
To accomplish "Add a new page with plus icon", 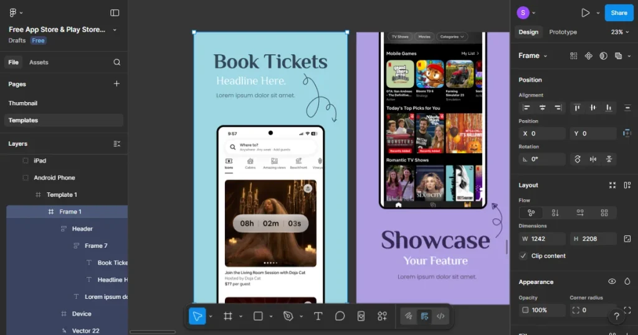I will point(117,83).
